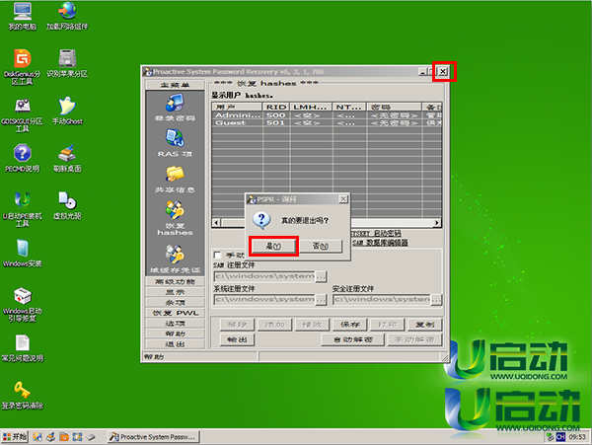Viewport: 592px width, 445px height.
Task: Click the 退出 exit entry in sidebar
Action: [x=175, y=344]
